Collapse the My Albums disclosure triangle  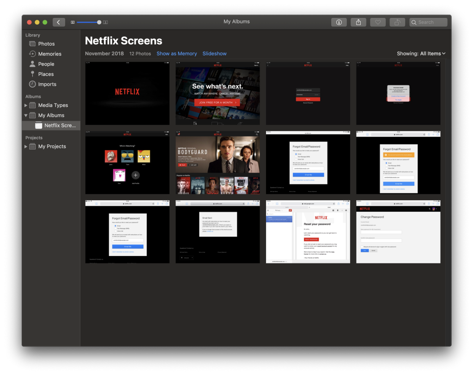coord(26,115)
